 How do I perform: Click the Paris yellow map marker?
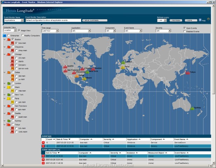(x=123, y=67)
